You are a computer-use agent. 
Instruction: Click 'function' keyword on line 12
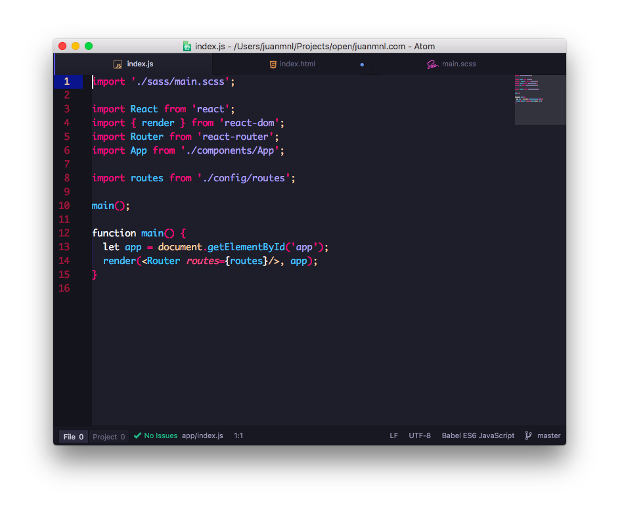114,233
